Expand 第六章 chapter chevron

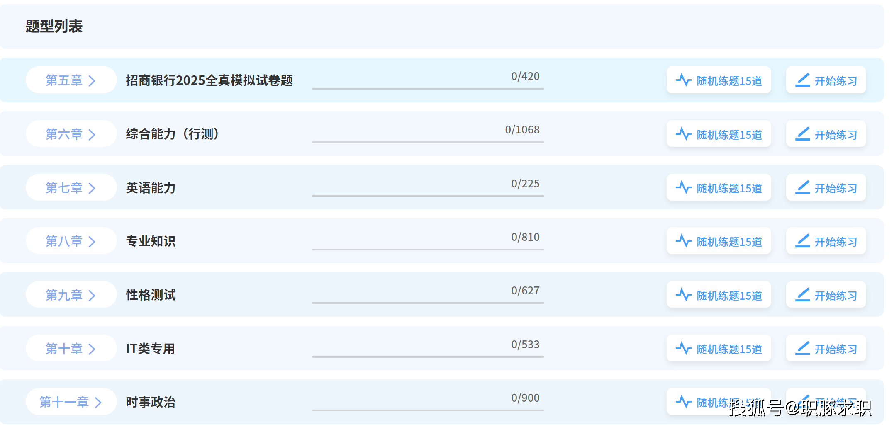coord(92,134)
